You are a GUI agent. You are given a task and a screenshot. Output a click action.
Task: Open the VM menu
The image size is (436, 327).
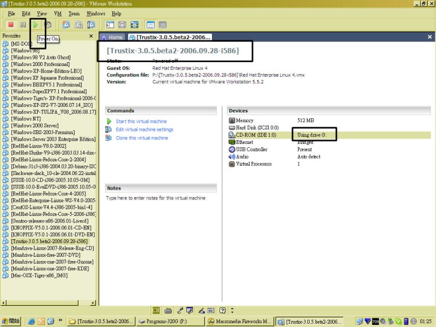(x=58, y=14)
